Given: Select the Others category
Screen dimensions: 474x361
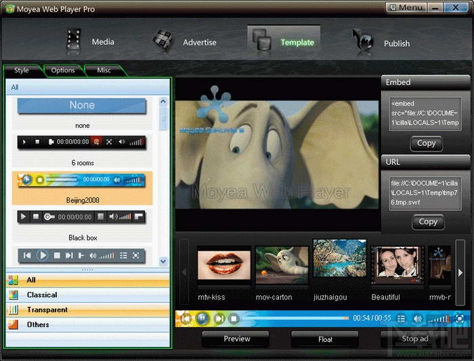Looking at the screenshot, I should coord(87,324).
